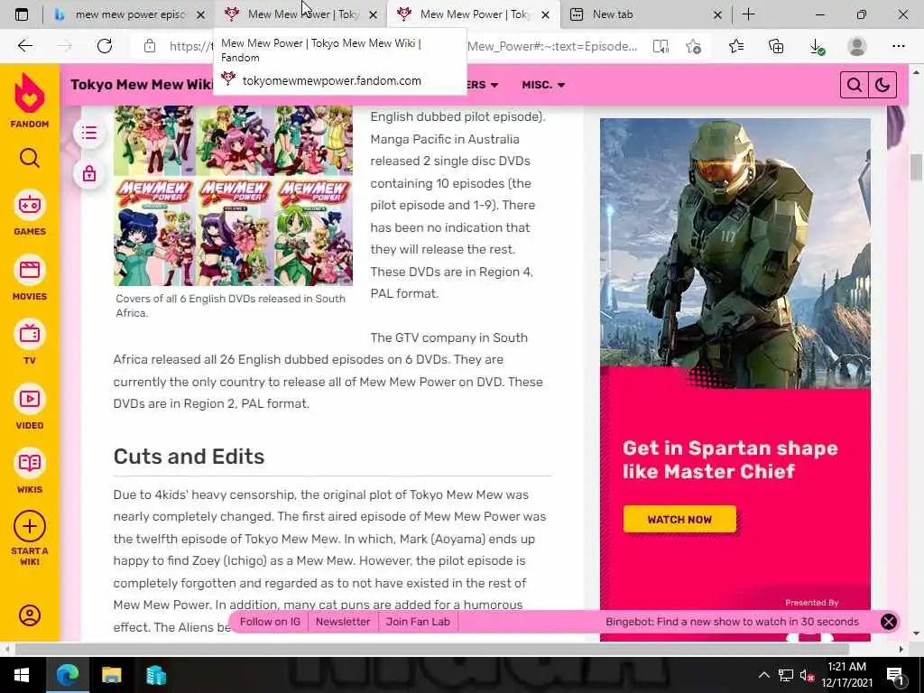
Task: Click the page lock icon
Action: [89, 173]
